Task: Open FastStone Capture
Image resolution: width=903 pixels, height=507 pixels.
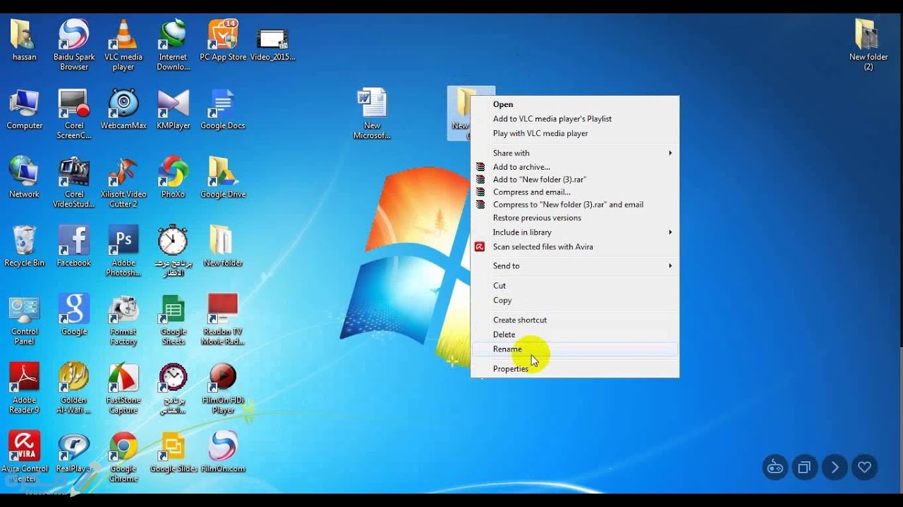Action: [x=123, y=377]
